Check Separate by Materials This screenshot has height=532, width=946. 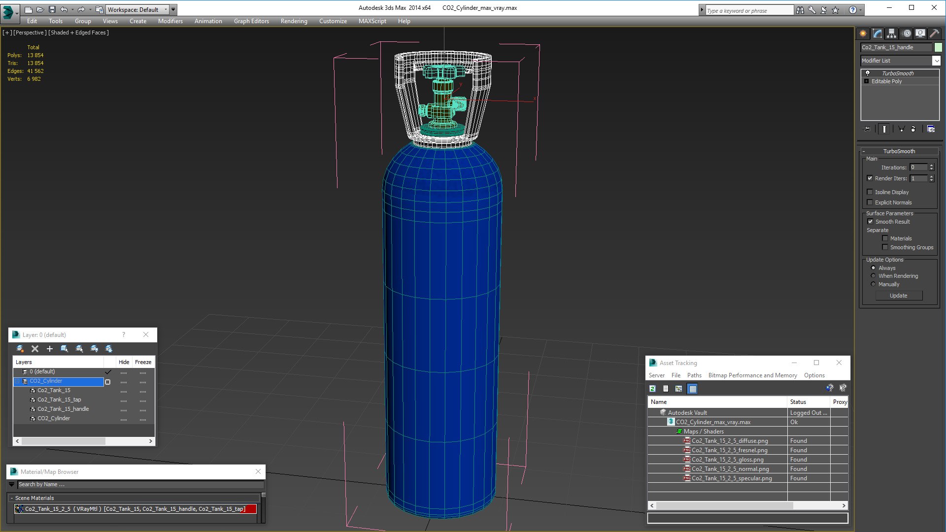[885, 238]
